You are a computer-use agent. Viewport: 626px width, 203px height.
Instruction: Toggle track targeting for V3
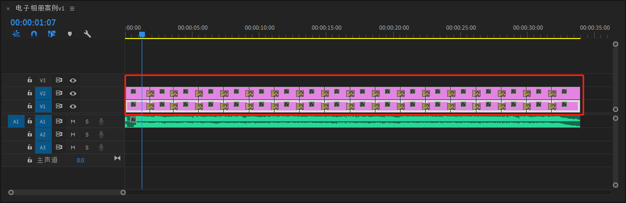tap(43, 80)
